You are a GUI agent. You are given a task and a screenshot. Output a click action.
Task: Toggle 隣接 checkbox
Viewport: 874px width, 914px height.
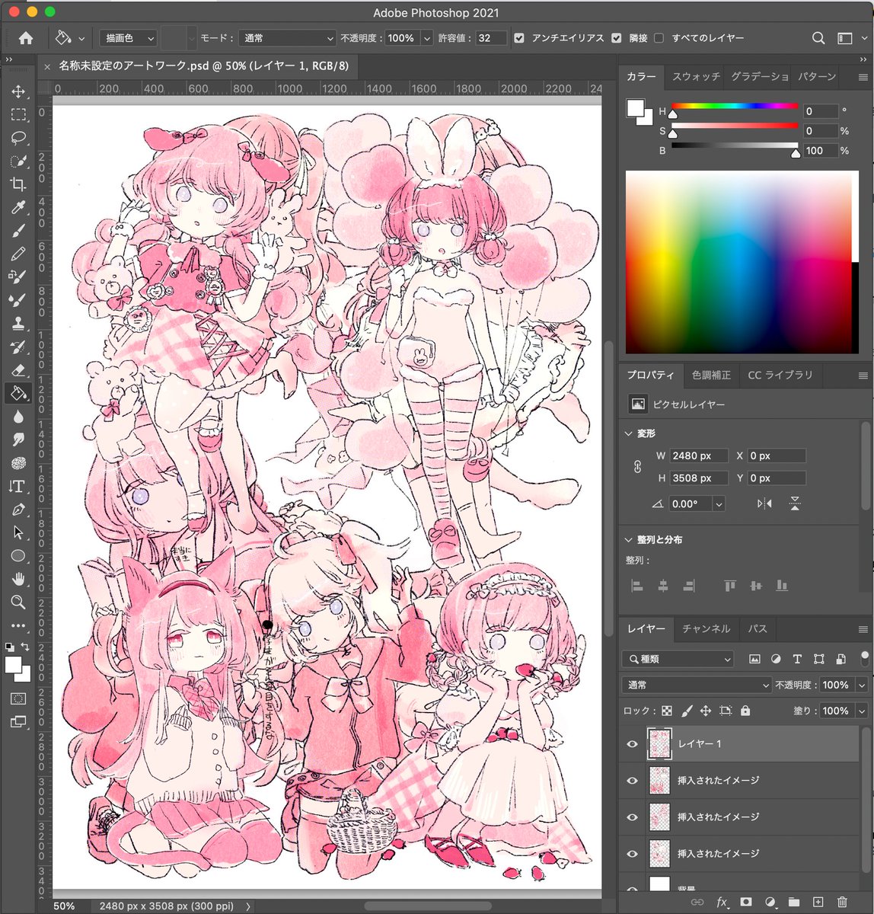click(x=616, y=38)
